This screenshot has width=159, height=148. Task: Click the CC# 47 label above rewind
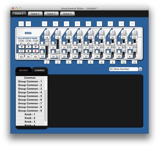pos(21,42)
